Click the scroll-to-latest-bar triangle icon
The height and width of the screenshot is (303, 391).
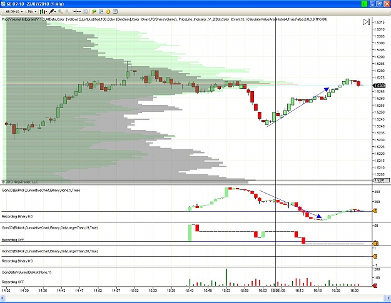pos(366,22)
